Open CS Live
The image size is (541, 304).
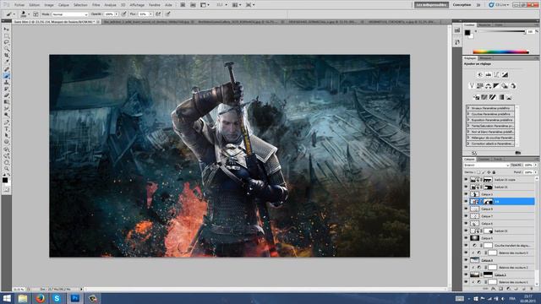[x=499, y=5]
